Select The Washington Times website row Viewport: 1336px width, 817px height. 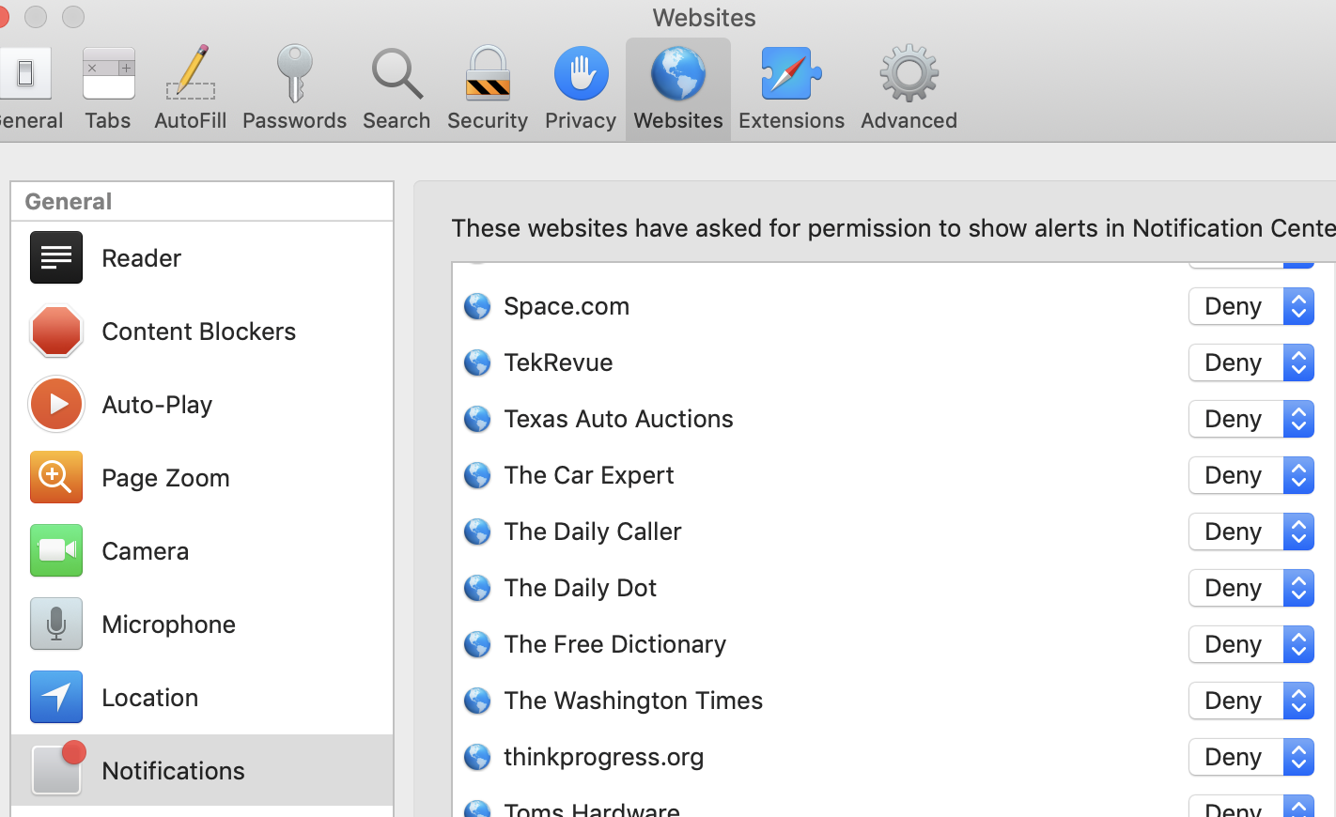pos(893,701)
